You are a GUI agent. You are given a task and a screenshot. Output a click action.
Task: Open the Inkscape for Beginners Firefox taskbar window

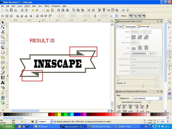click(100, 127)
